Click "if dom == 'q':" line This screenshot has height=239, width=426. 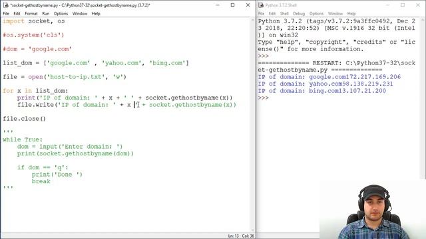point(43,167)
